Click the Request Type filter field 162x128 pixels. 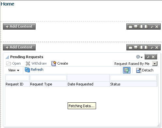48,78
